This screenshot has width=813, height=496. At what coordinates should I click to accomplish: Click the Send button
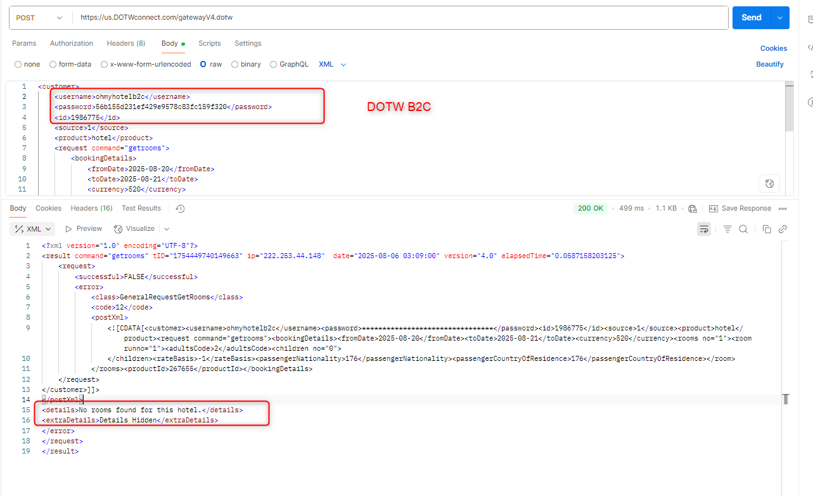[x=752, y=18]
